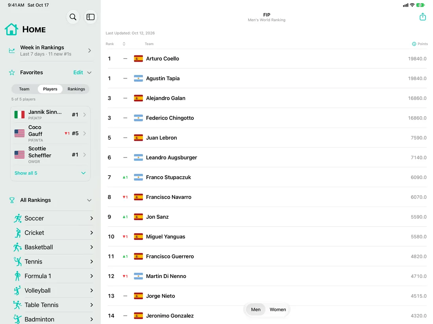
Task: Toggle the sidebar panel icon
Action: pos(90,17)
